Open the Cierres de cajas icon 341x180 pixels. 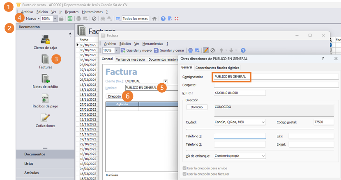click(45, 40)
